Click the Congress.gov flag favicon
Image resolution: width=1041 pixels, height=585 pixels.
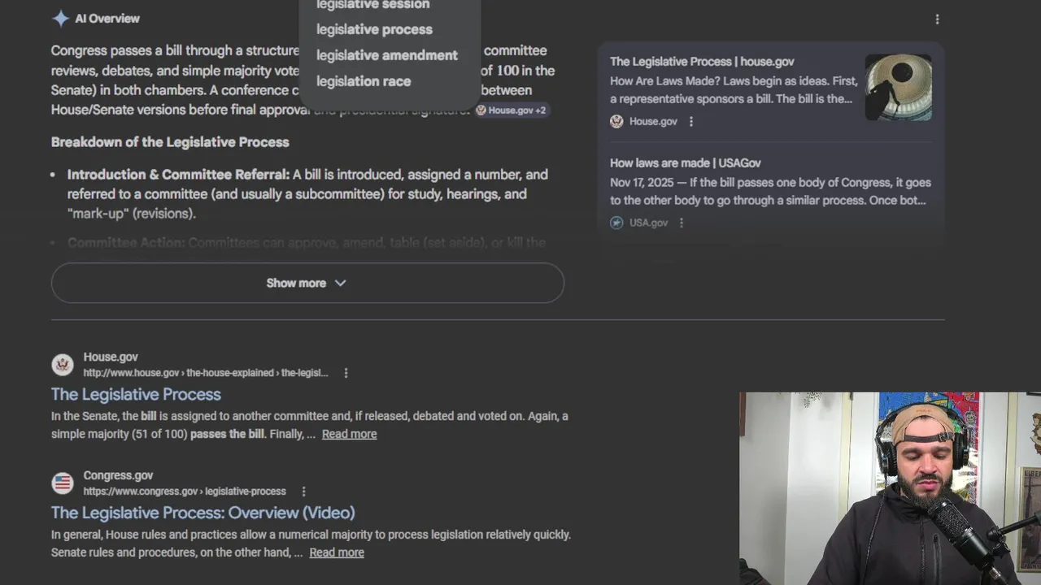pos(63,483)
